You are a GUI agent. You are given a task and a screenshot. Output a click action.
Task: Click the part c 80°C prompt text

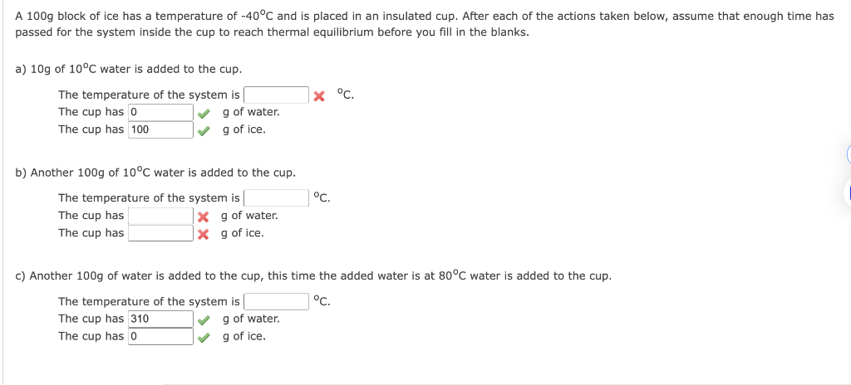point(313,275)
